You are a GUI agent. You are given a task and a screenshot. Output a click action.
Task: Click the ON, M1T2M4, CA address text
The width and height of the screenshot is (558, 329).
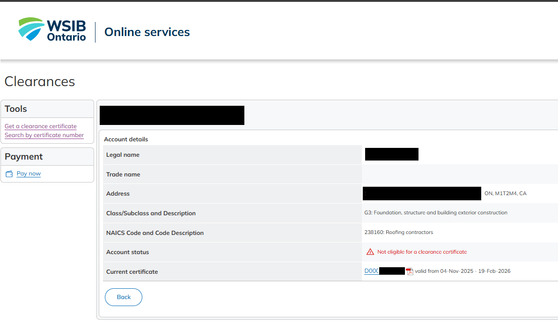505,193
